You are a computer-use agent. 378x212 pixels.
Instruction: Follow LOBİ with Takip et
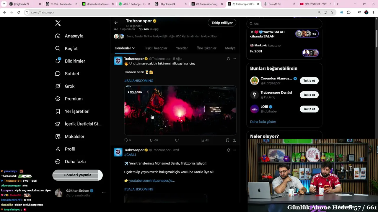point(309,109)
